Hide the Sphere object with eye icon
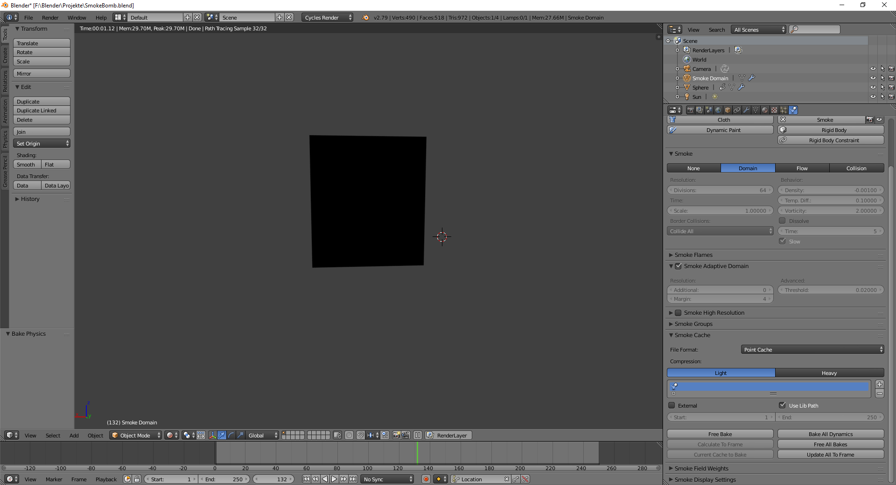The image size is (896, 485). [873, 87]
